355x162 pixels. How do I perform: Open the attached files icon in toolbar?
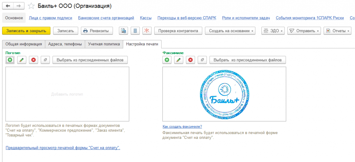123,31
